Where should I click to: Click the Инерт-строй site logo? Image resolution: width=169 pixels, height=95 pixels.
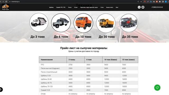6,7
